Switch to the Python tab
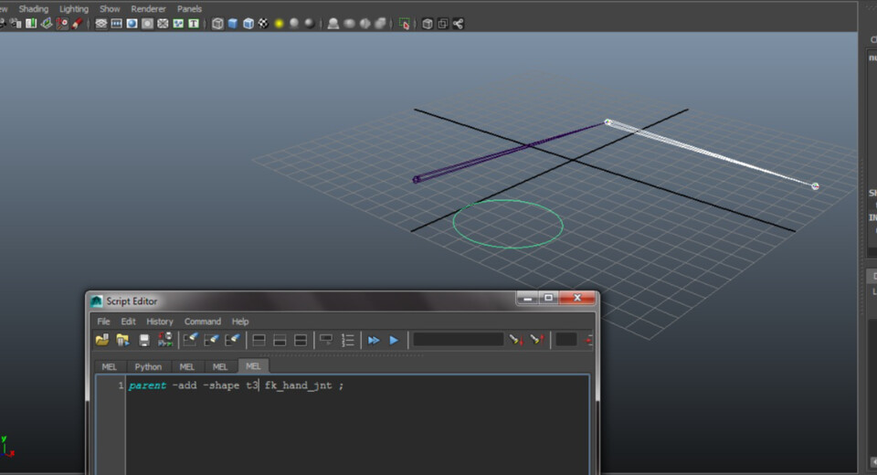877x475 pixels. 148,366
